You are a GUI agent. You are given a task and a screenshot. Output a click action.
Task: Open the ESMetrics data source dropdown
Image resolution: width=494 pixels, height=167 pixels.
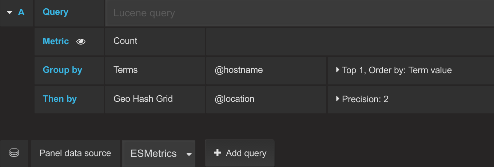point(159,154)
